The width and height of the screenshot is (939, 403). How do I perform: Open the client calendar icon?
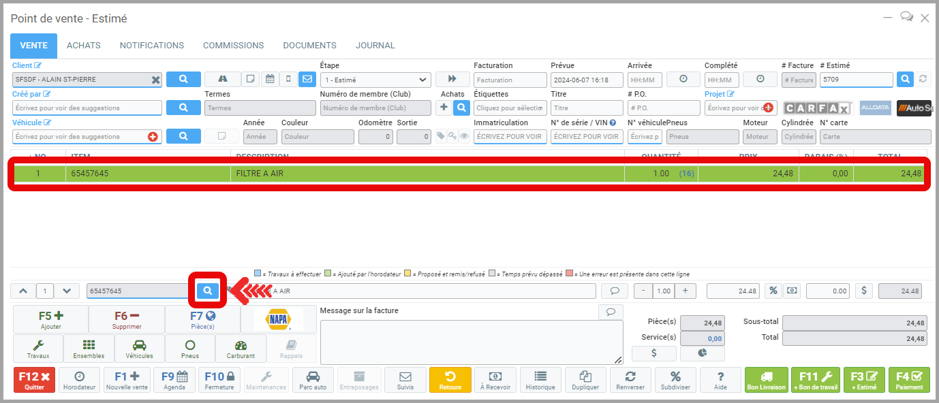click(270, 80)
